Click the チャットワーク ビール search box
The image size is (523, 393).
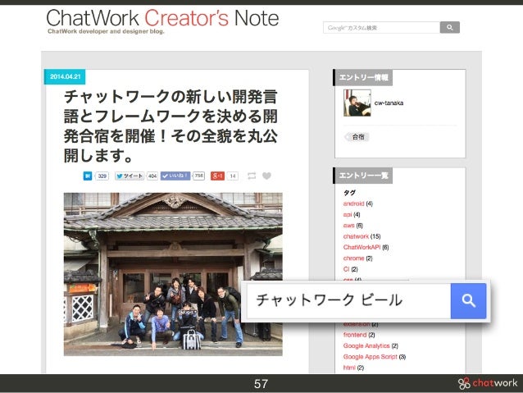coord(348,301)
